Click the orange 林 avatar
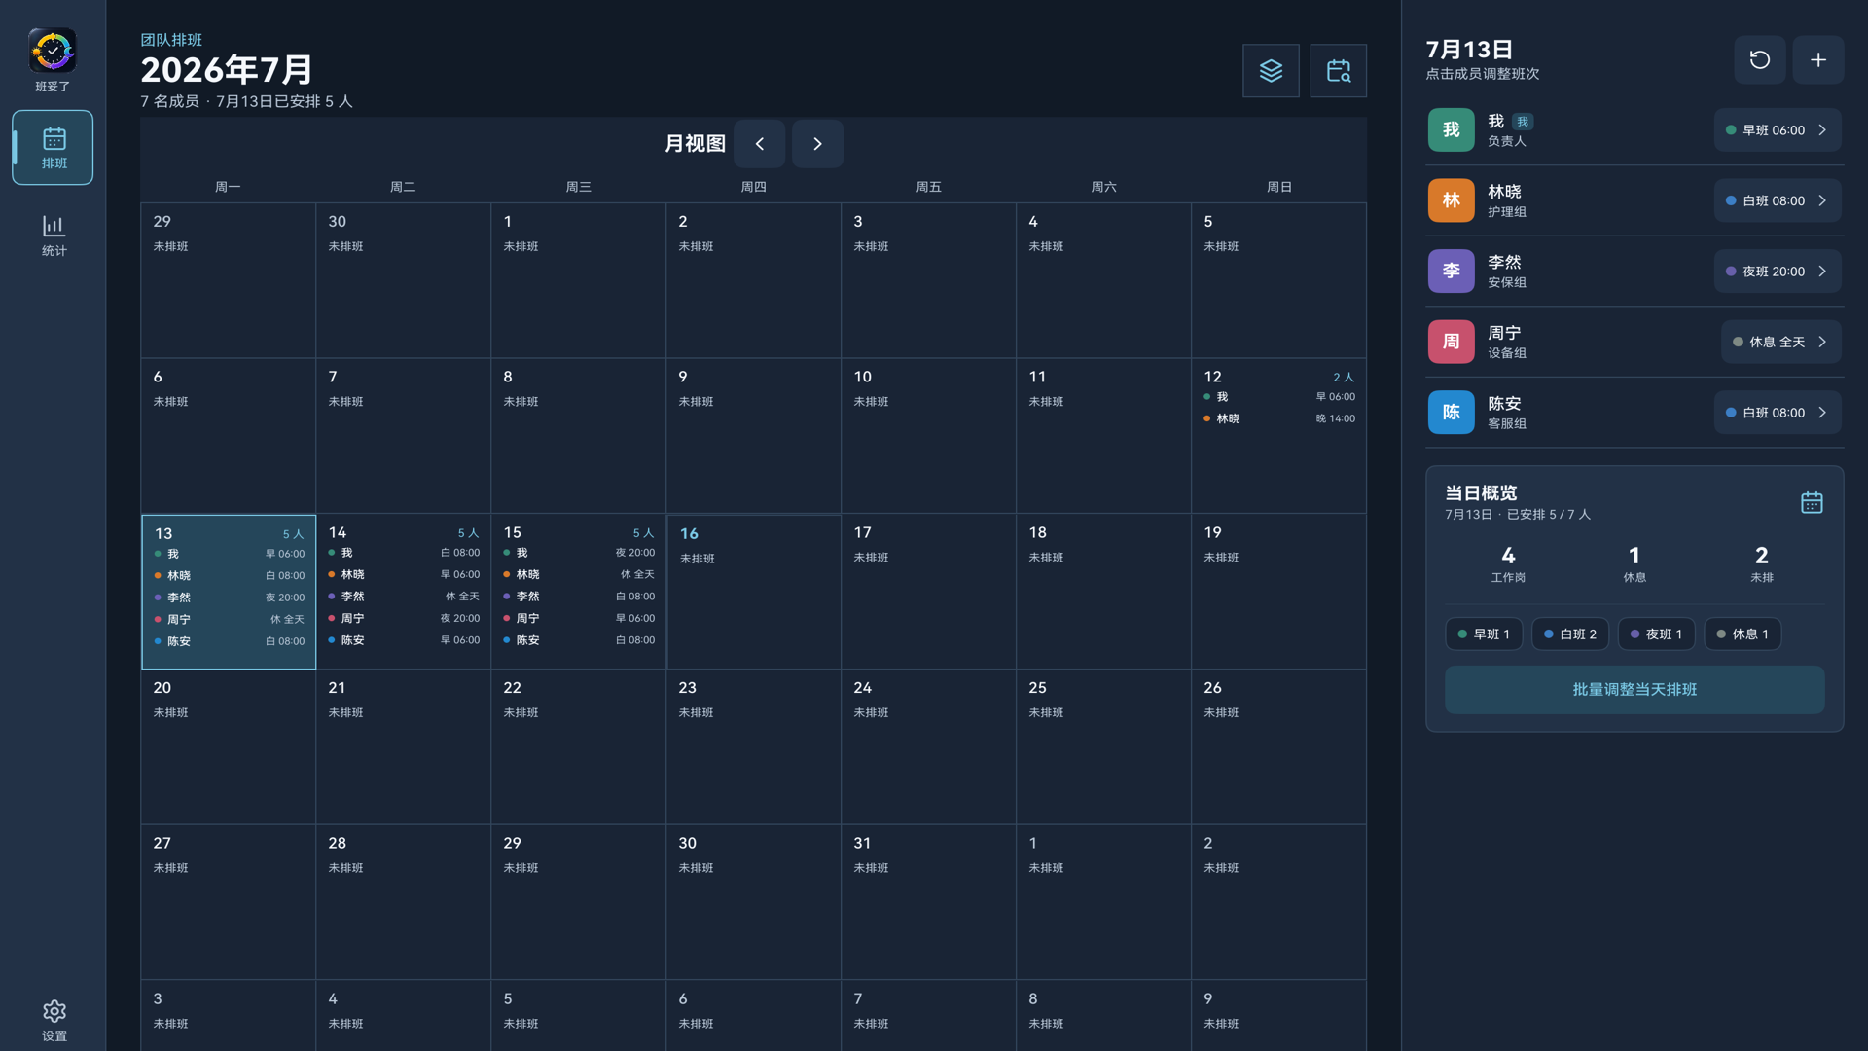 pyautogui.click(x=1451, y=200)
